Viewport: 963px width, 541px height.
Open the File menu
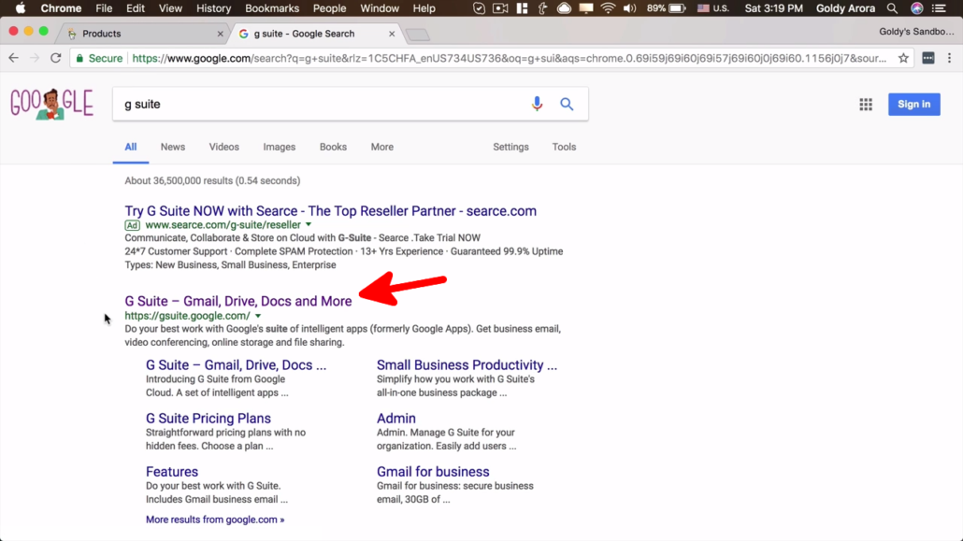pos(104,8)
